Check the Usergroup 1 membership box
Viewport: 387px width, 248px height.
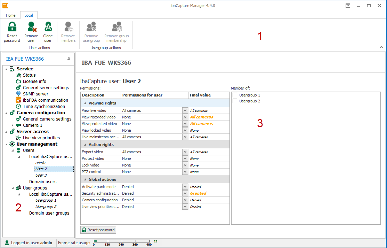tap(235, 95)
